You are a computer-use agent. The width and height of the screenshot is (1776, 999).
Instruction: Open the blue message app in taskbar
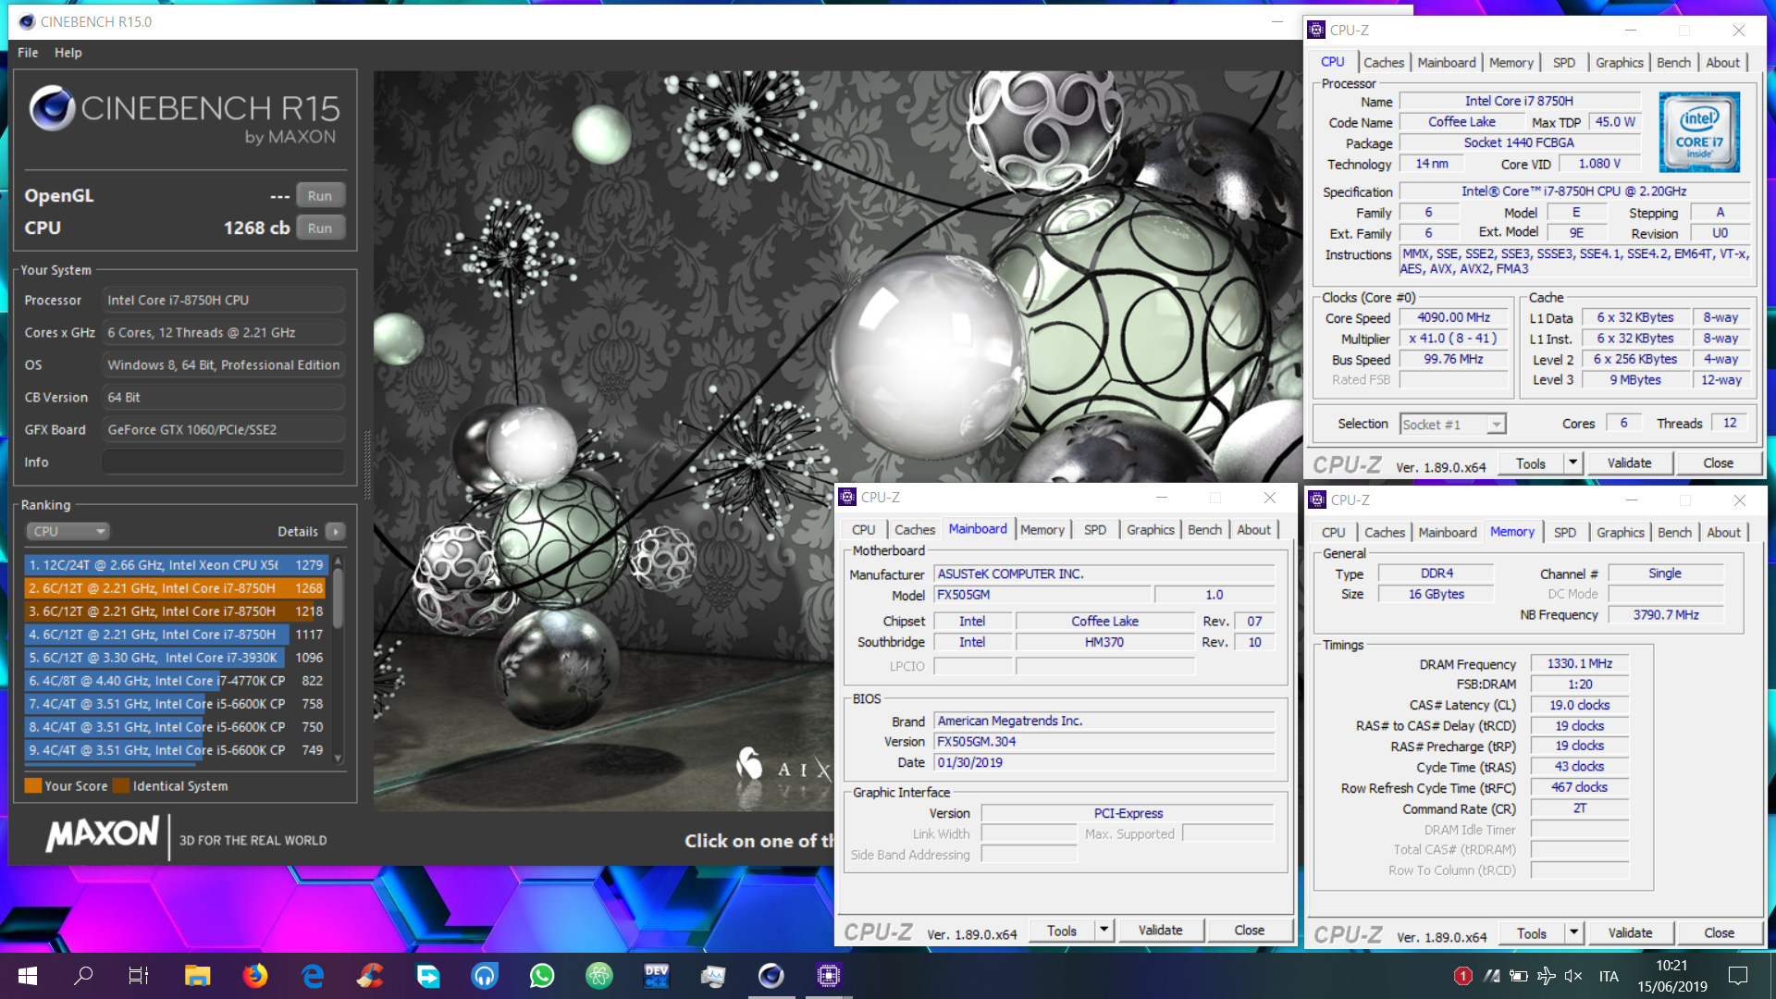(x=427, y=975)
